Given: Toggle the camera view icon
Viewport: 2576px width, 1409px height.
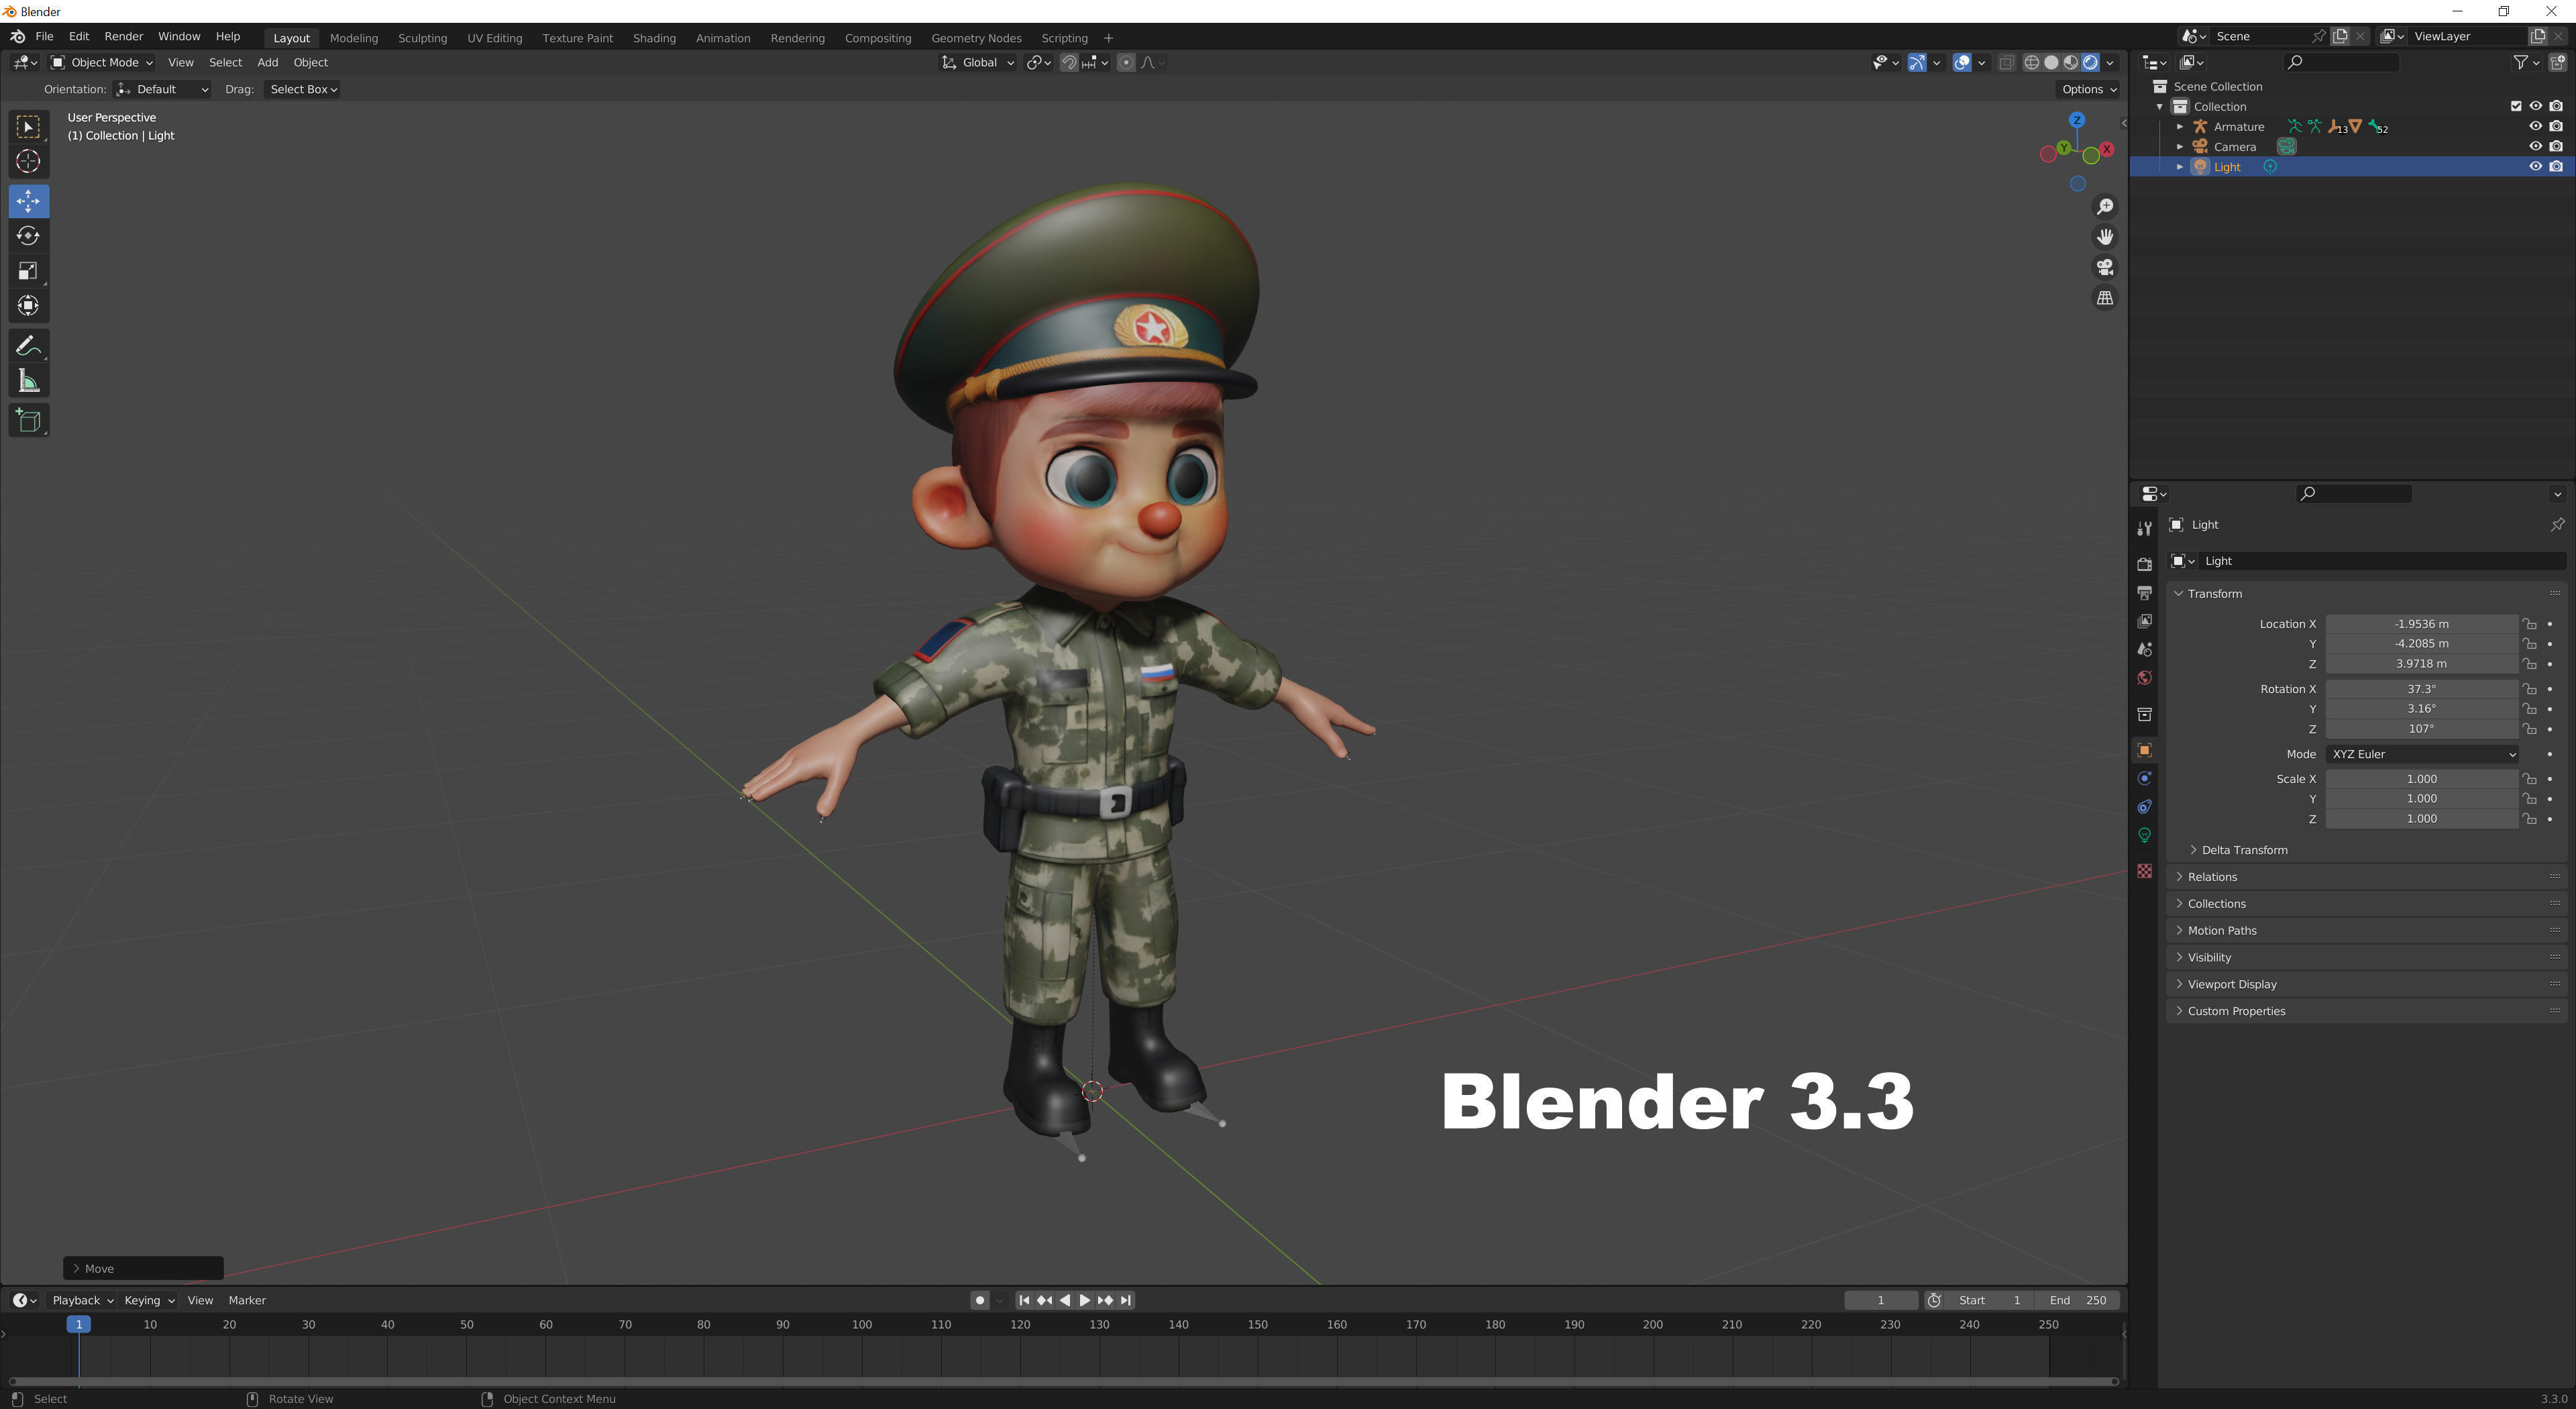Looking at the screenshot, I should [2105, 267].
